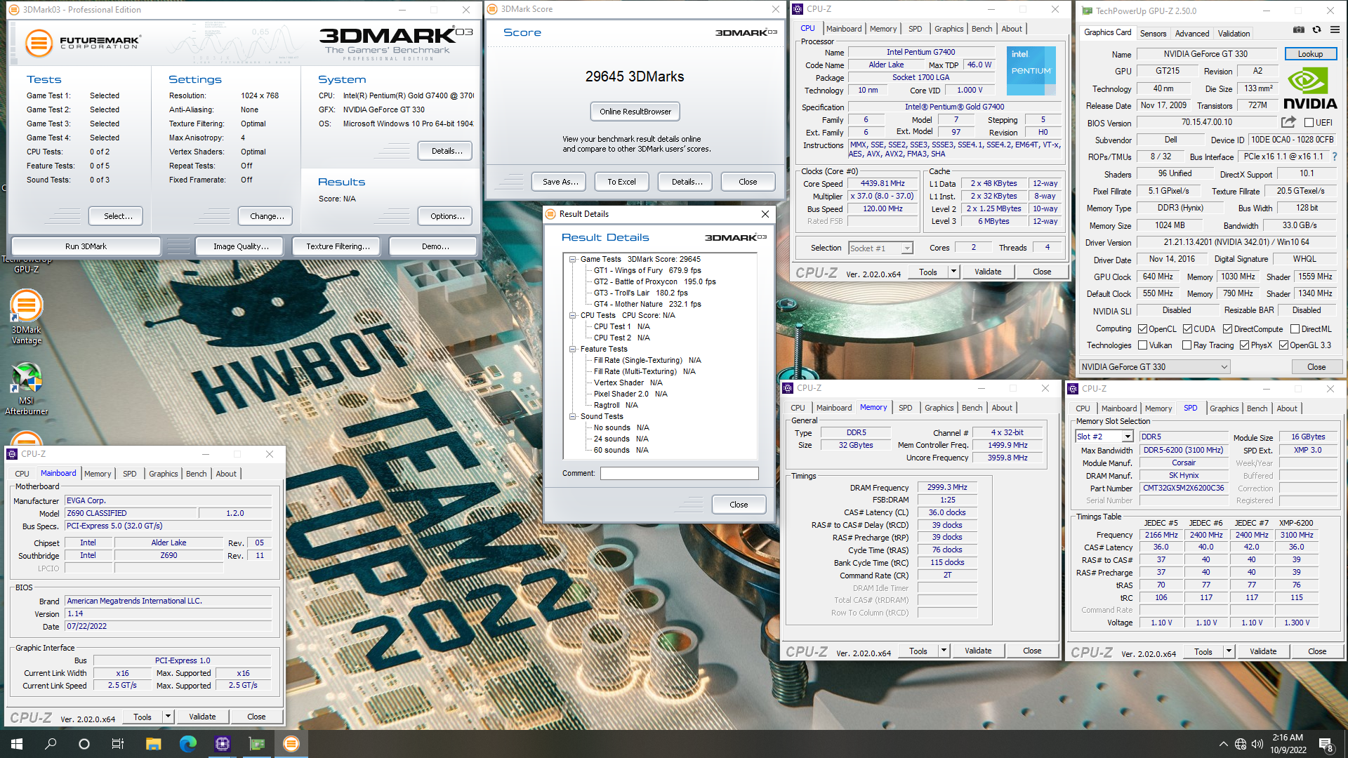The width and height of the screenshot is (1348, 758).
Task: Click the Cortana circle icon
Action: click(x=84, y=744)
